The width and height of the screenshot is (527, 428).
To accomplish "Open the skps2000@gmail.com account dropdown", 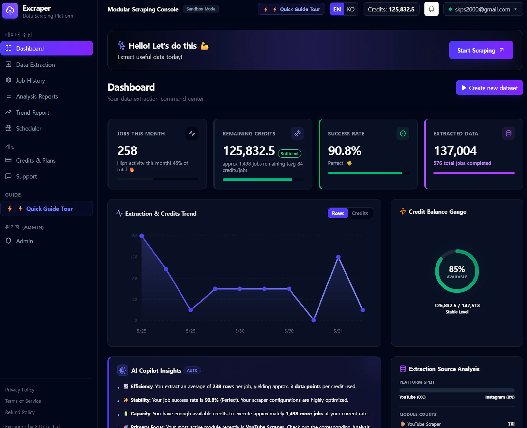I will [483, 9].
